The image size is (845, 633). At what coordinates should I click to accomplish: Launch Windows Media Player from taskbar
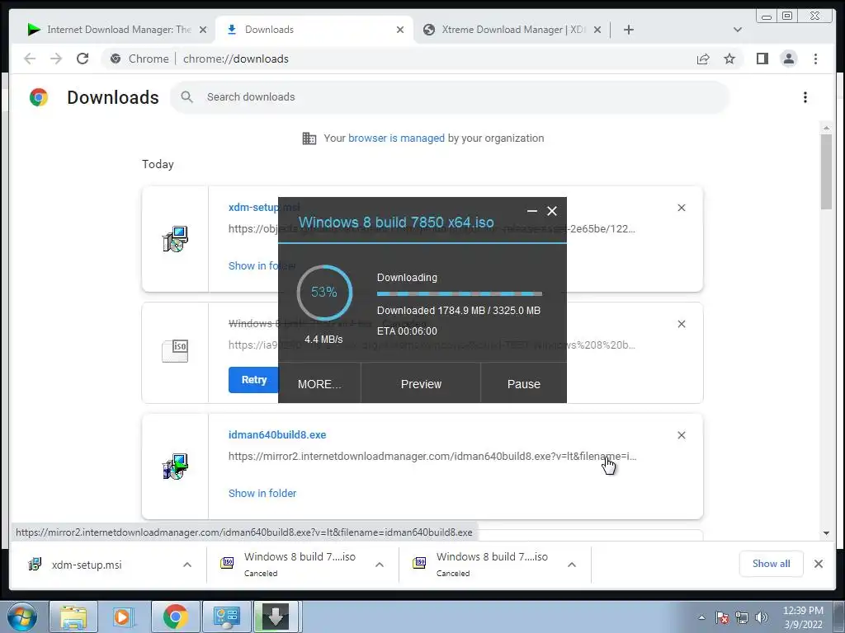point(122,617)
